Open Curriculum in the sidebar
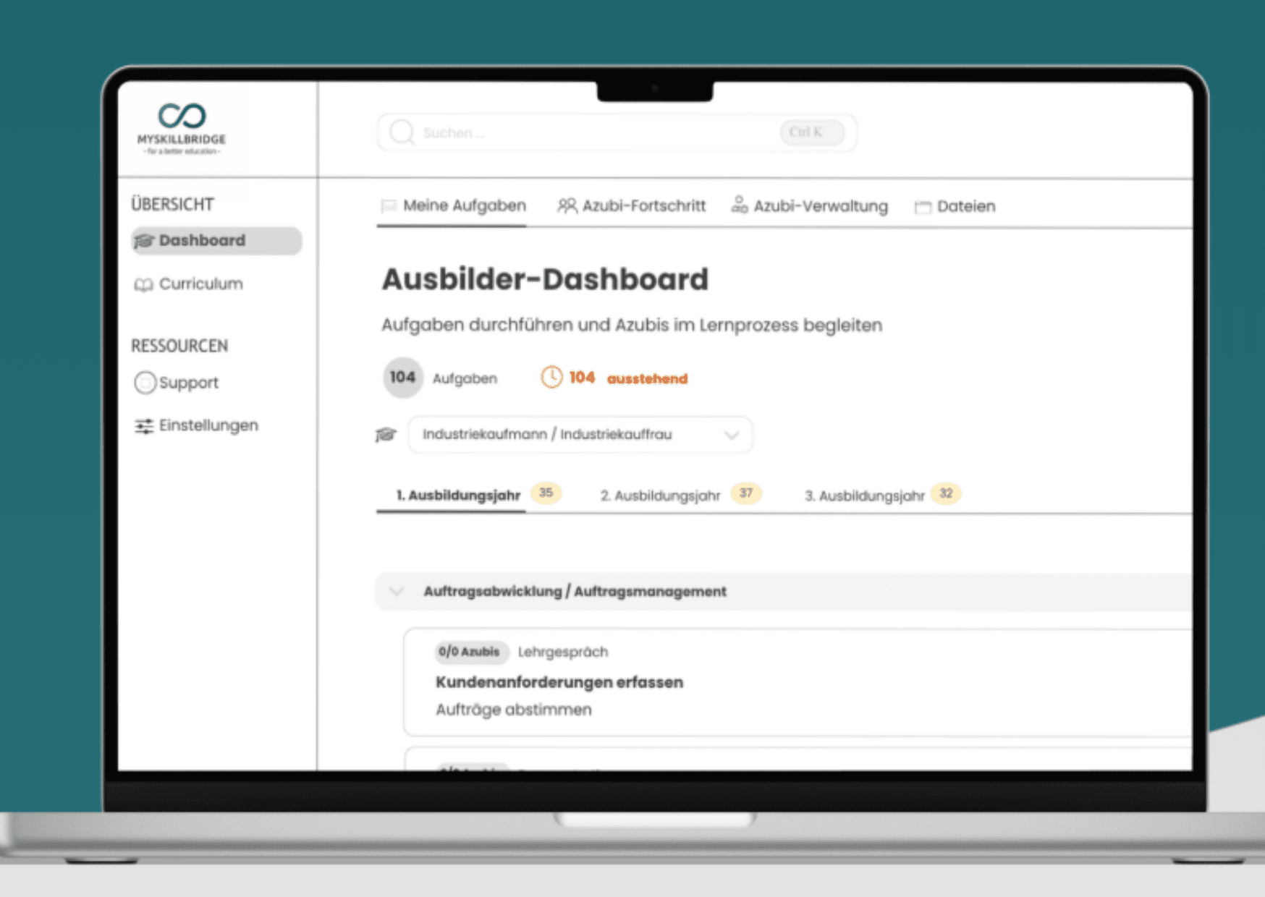 click(189, 284)
